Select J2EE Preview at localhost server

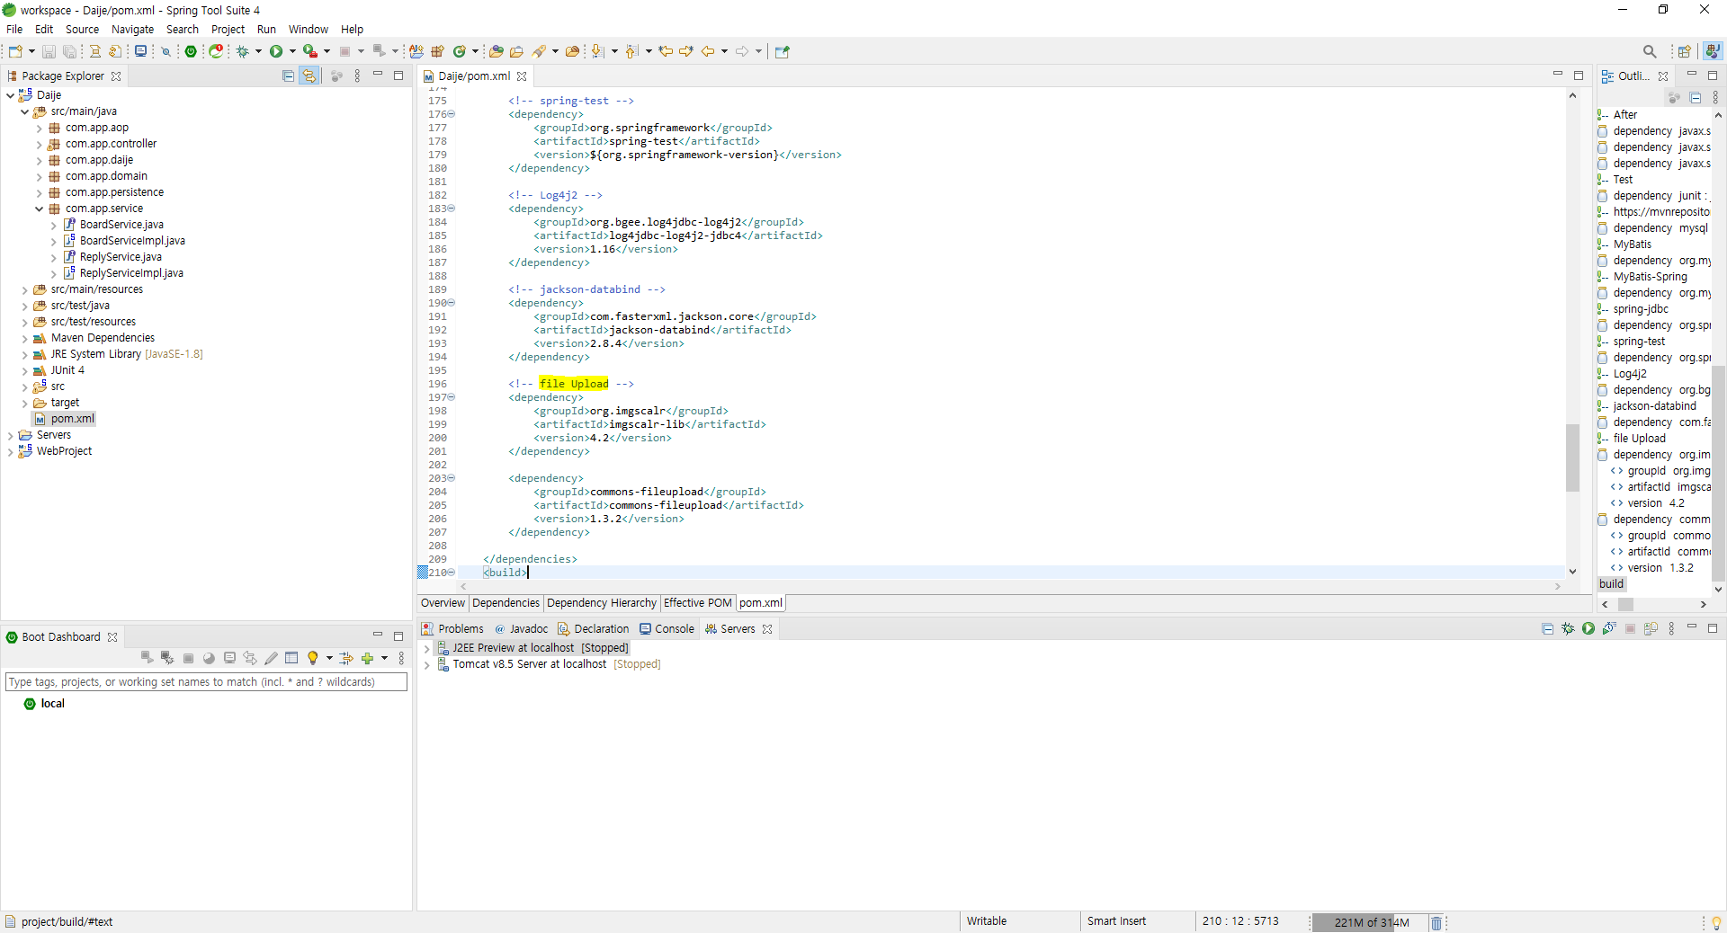click(540, 648)
